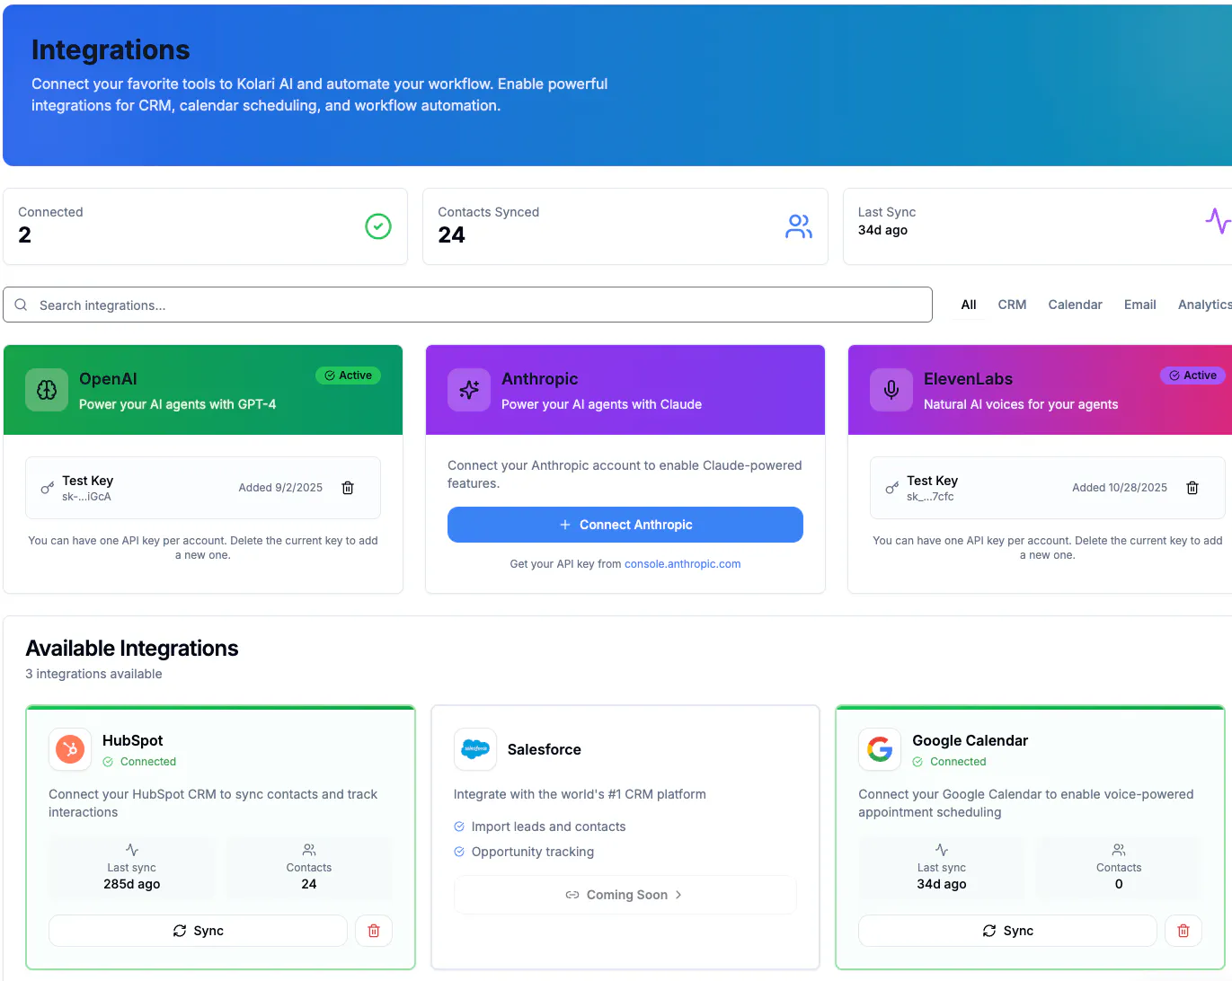Show the Email filter tab
Image resolution: width=1232 pixels, height=981 pixels.
coord(1140,305)
